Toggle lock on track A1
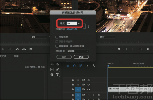This screenshot has width=153, height=100. (x=73, y=95)
